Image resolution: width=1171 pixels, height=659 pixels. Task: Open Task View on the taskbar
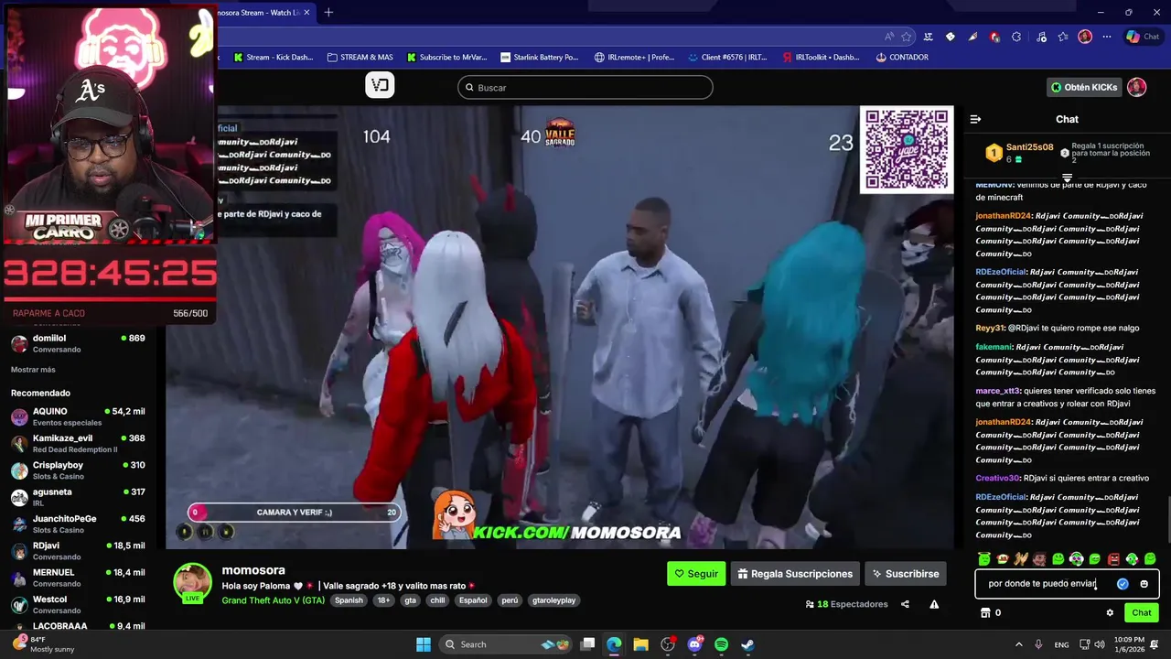tap(588, 644)
